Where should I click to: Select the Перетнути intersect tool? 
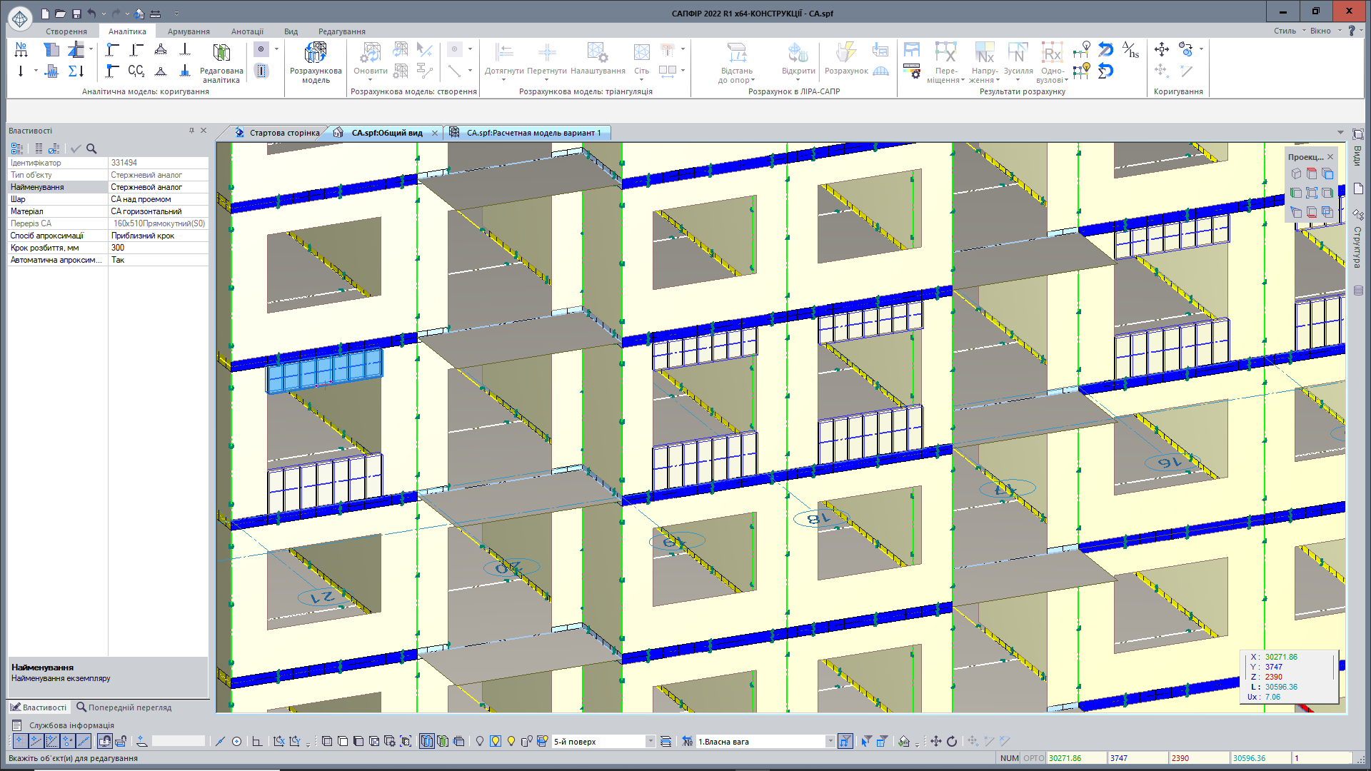[546, 54]
